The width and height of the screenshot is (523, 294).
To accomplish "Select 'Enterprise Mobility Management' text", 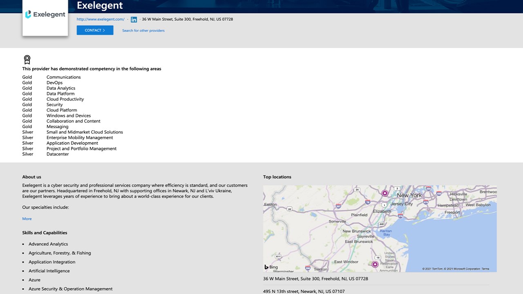I will point(80,138).
